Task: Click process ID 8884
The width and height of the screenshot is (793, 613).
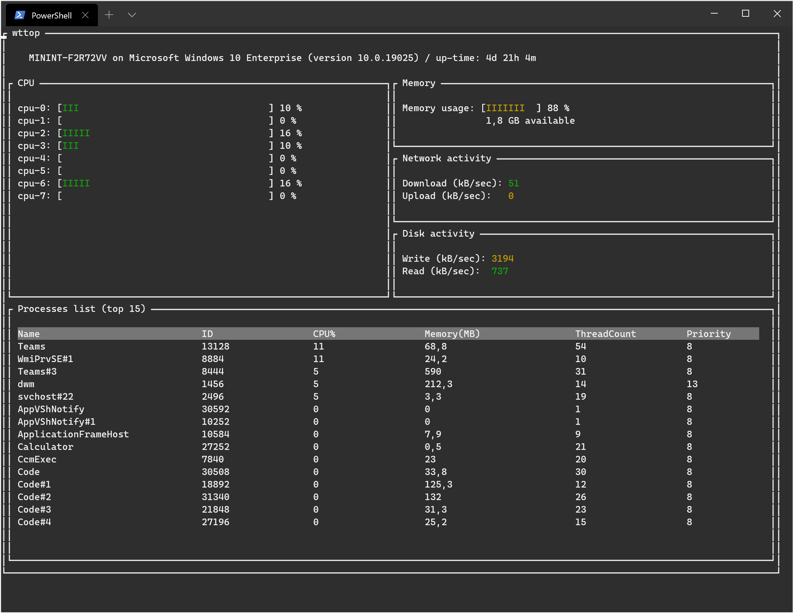Action: (x=213, y=359)
